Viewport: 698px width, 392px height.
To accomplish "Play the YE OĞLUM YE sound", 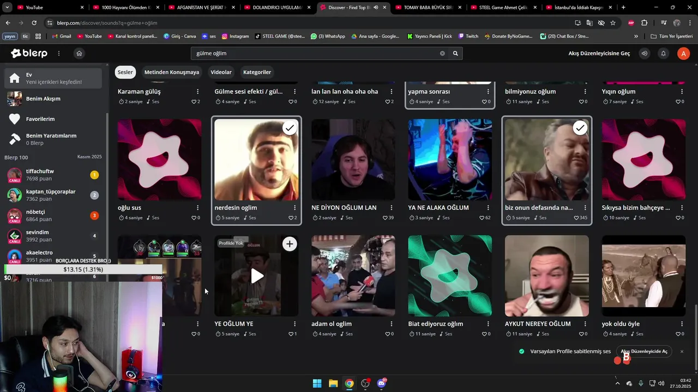I will coord(257,276).
